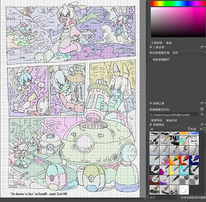Select the magenta paint roller preset

tap(164, 170)
